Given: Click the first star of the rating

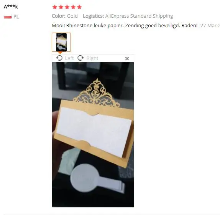Looking at the screenshot, I should [55, 7].
